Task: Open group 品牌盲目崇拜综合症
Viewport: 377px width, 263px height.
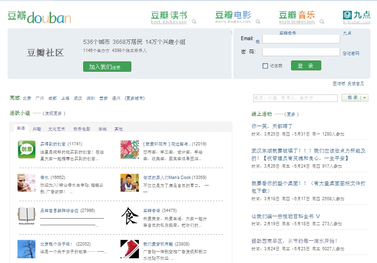Action: tap(60, 211)
